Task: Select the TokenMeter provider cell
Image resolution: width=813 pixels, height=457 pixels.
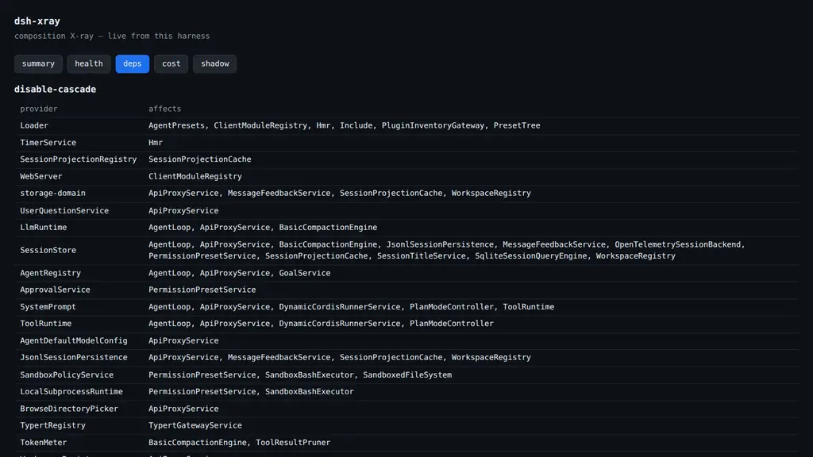Action: [x=44, y=442]
